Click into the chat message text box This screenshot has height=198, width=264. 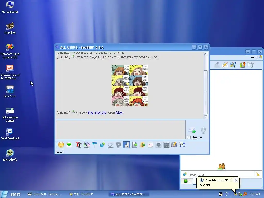click(121, 130)
